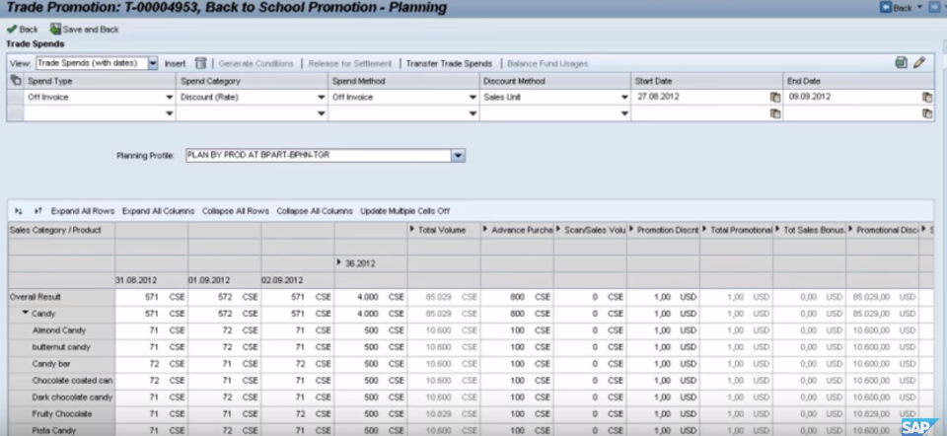Expand the Total Promotional column

pyautogui.click(x=704, y=230)
